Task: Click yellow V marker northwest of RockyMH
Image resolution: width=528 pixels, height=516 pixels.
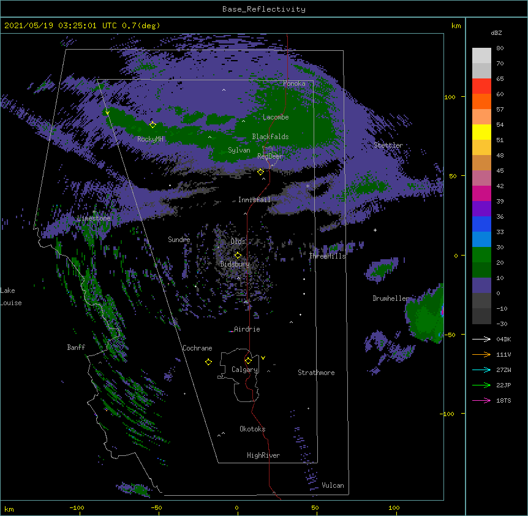Action: [107, 113]
